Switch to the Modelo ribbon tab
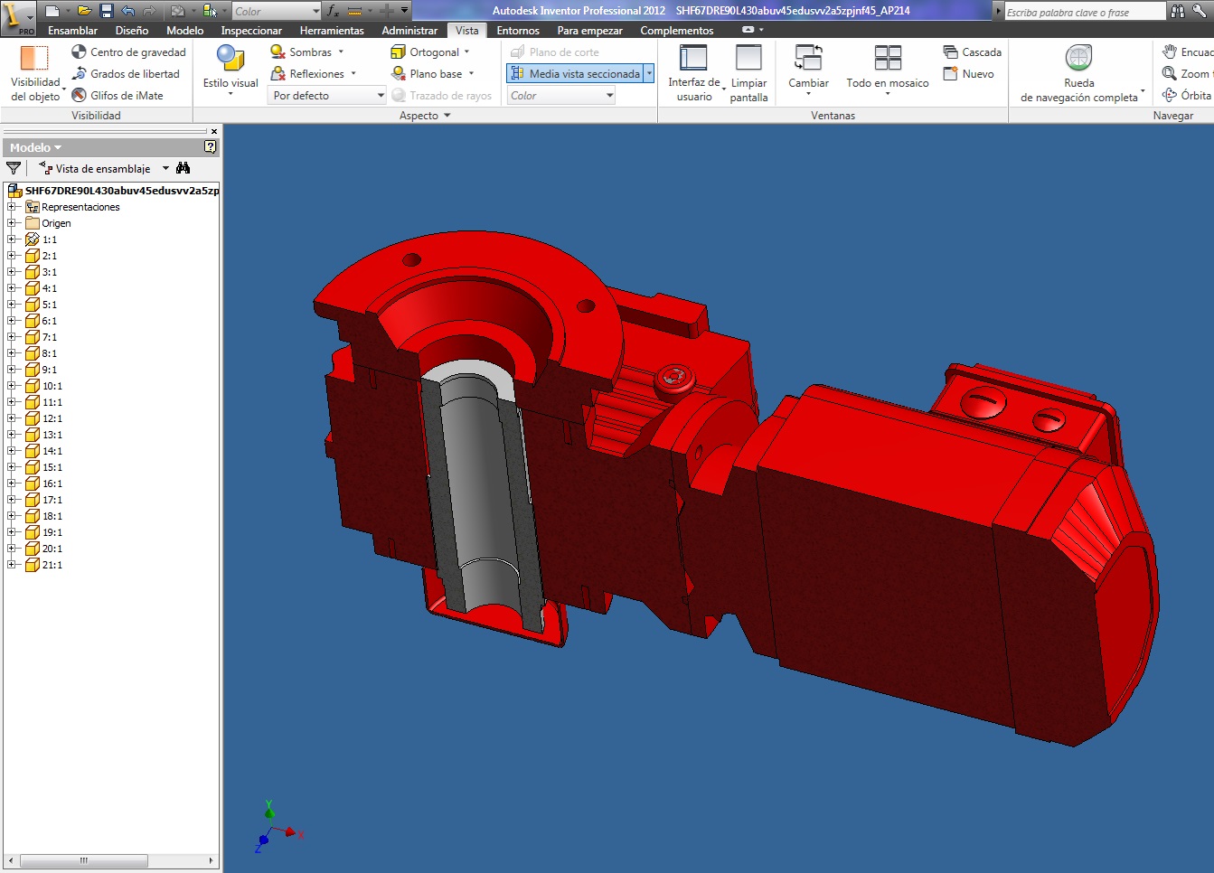This screenshot has width=1214, height=873. click(184, 31)
